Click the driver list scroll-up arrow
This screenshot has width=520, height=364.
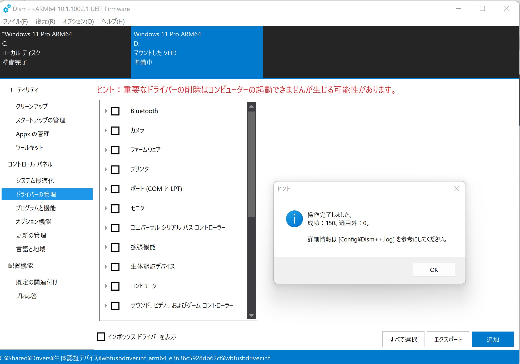(x=251, y=106)
